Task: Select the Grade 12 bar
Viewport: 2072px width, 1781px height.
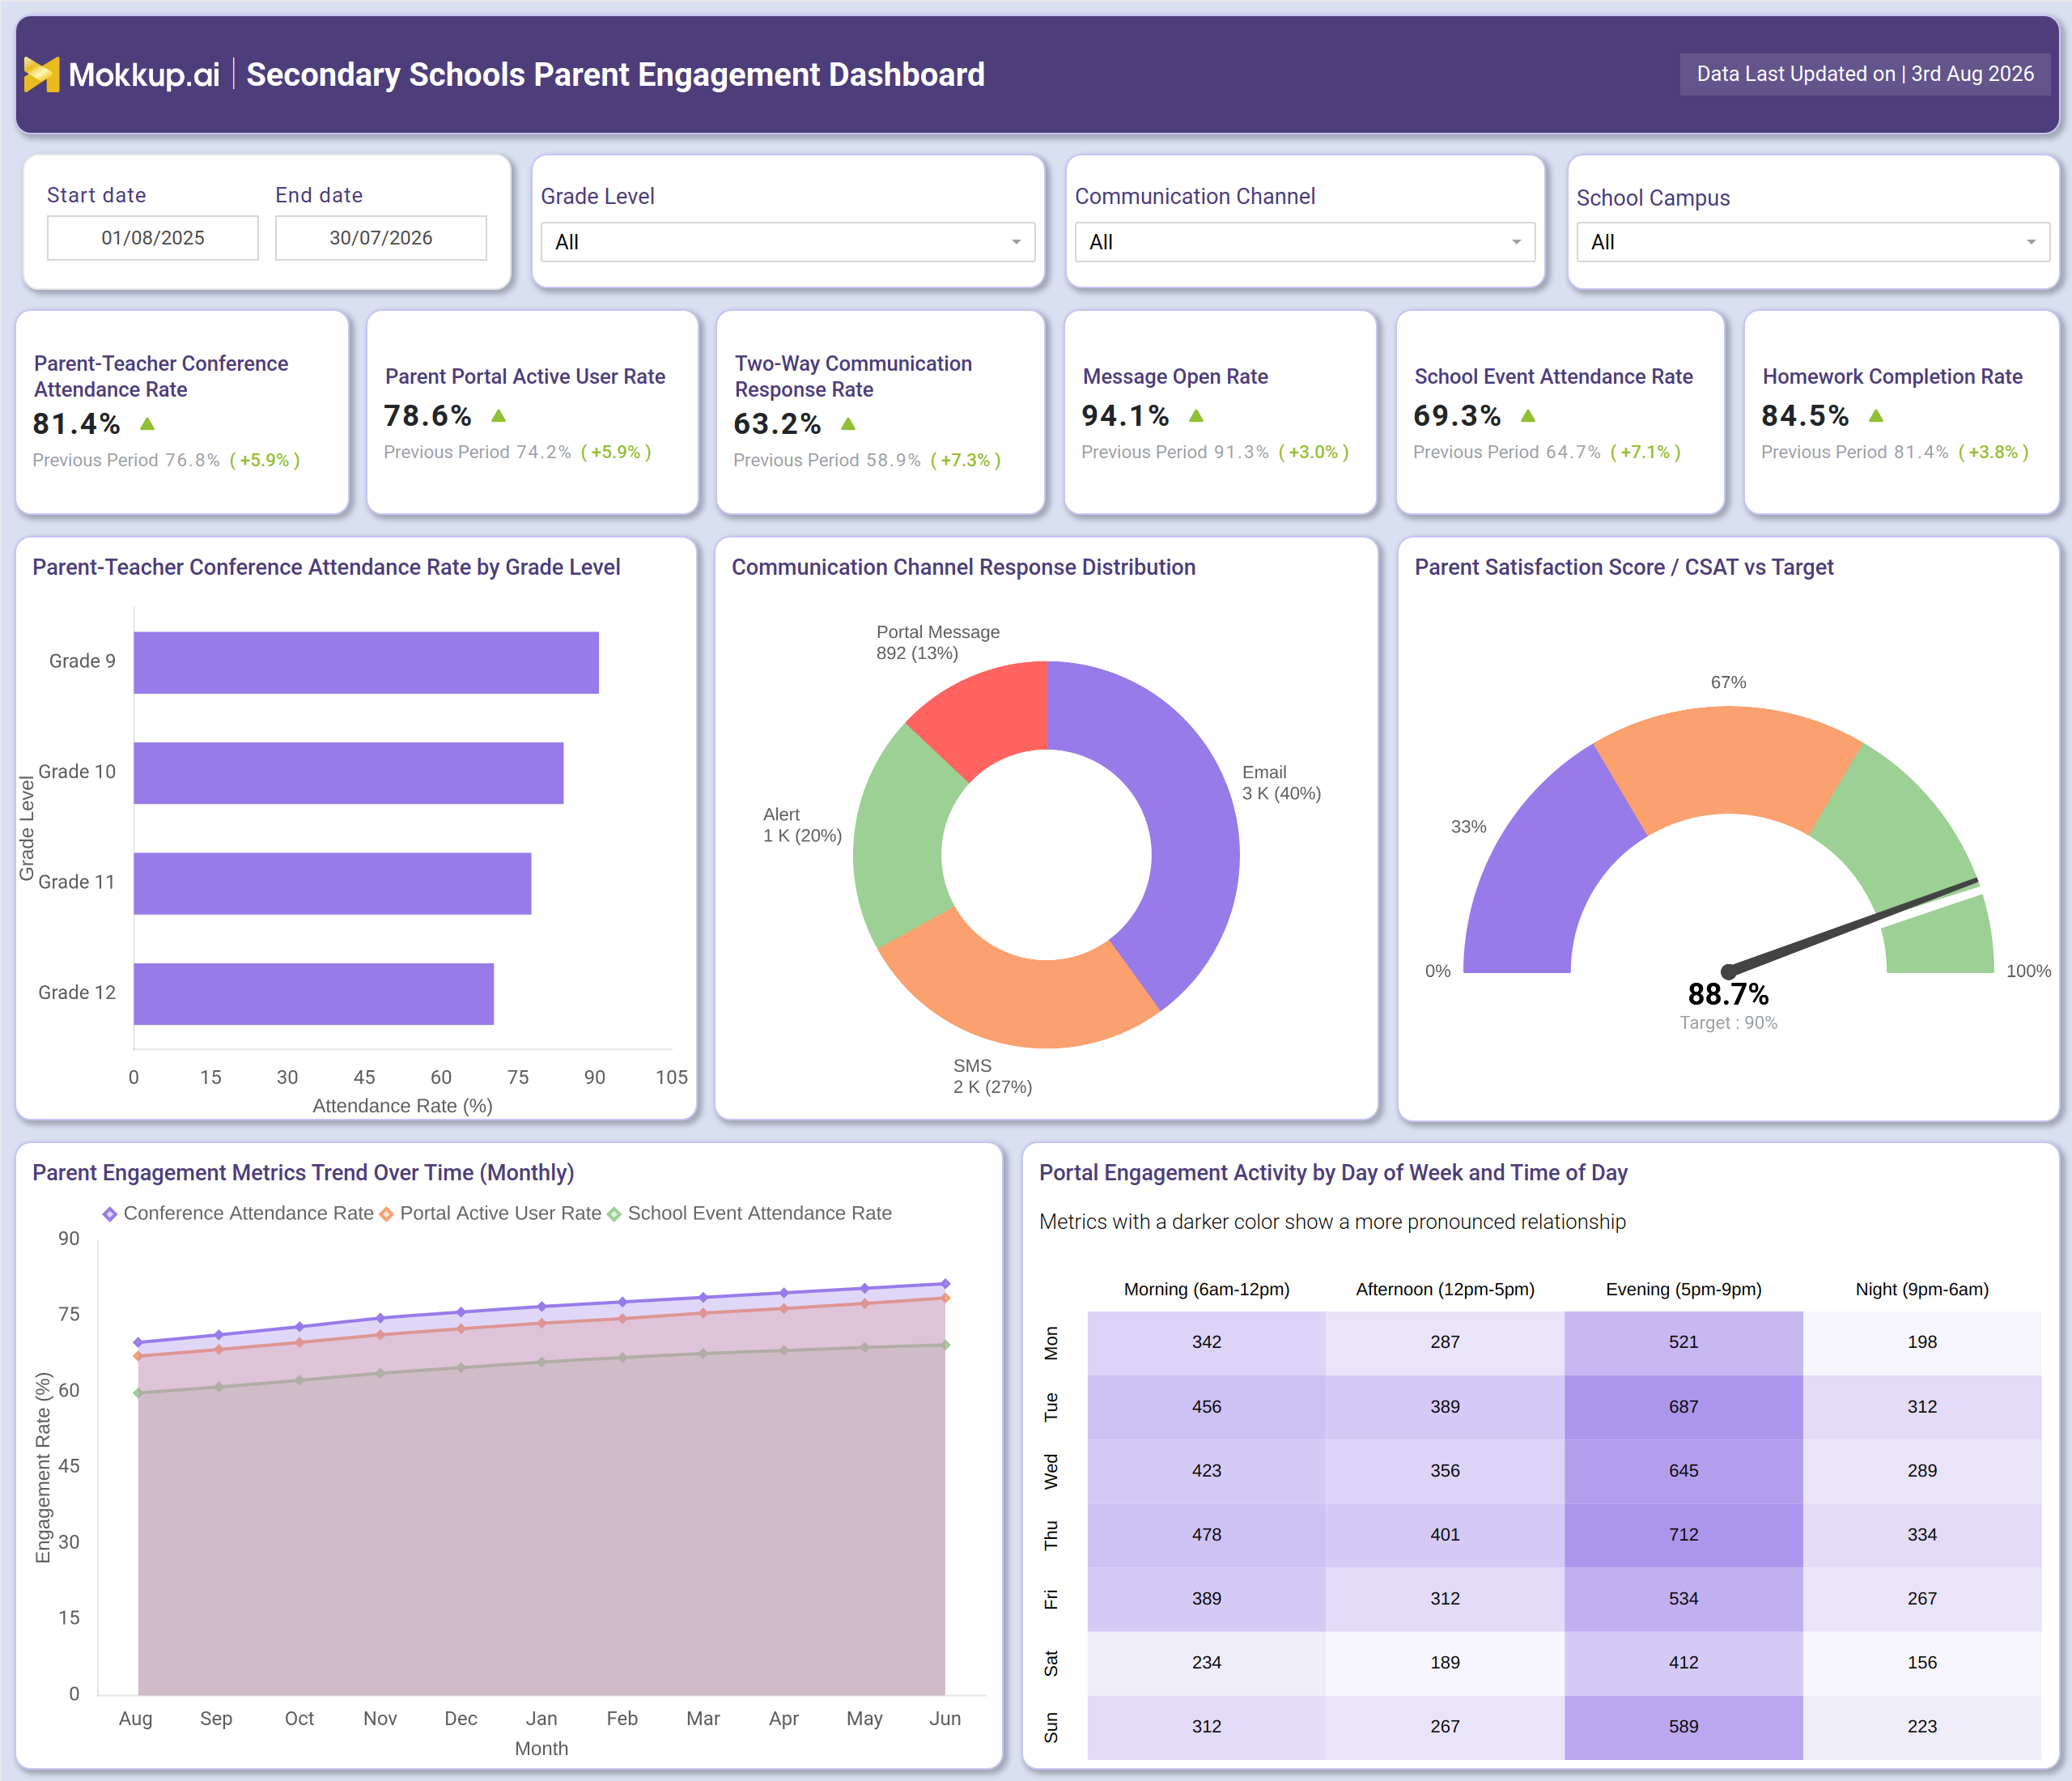Action: (314, 994)
